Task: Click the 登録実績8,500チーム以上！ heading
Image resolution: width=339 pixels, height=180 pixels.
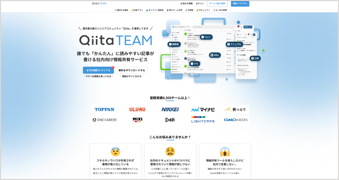Action: (170, 98)
